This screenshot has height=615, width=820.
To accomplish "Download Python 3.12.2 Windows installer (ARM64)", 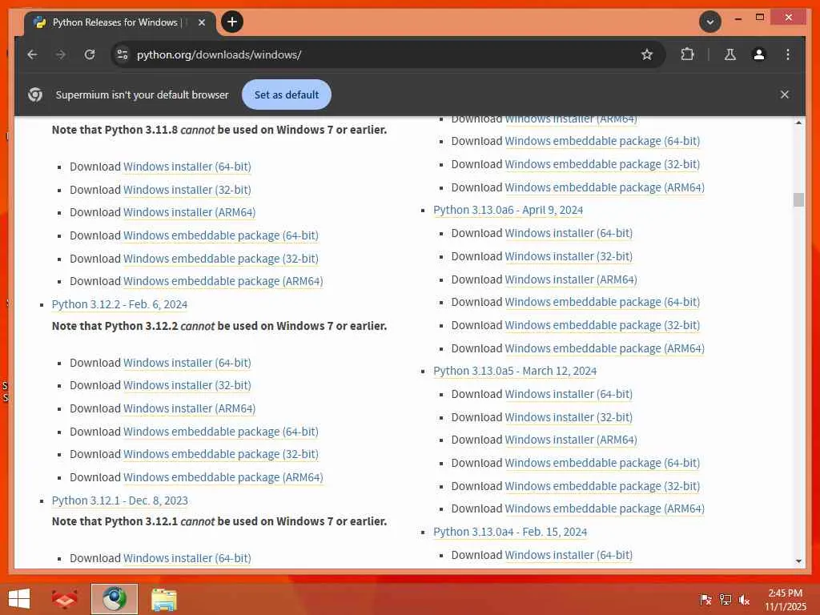I will [189, 408].
